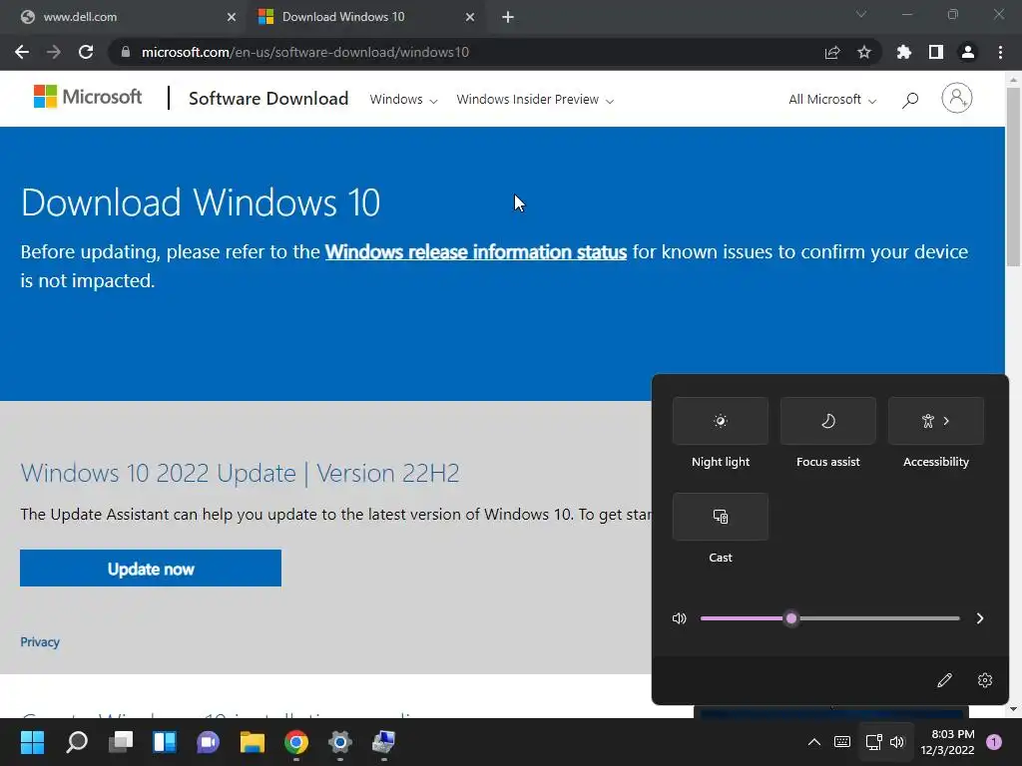The image size is (1022, 766).
Task: Open File Explorer from the taskbar
Action: (253, 742)
